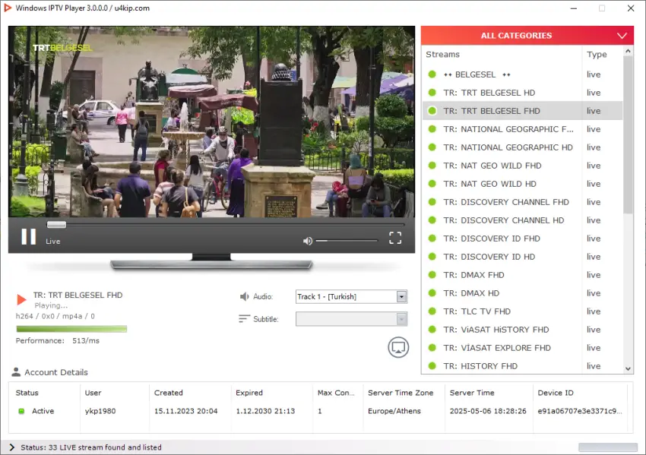Click green dot next to TLC TV FHD
Viewport: 646px width, 455px height.
tap(432, 311)
